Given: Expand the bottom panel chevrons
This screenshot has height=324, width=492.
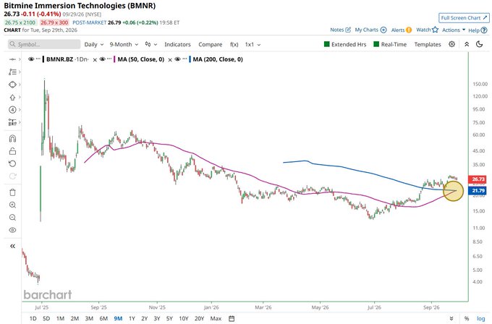Looking at the screenshot, I should pyautogui.click(x=451, y=318).
